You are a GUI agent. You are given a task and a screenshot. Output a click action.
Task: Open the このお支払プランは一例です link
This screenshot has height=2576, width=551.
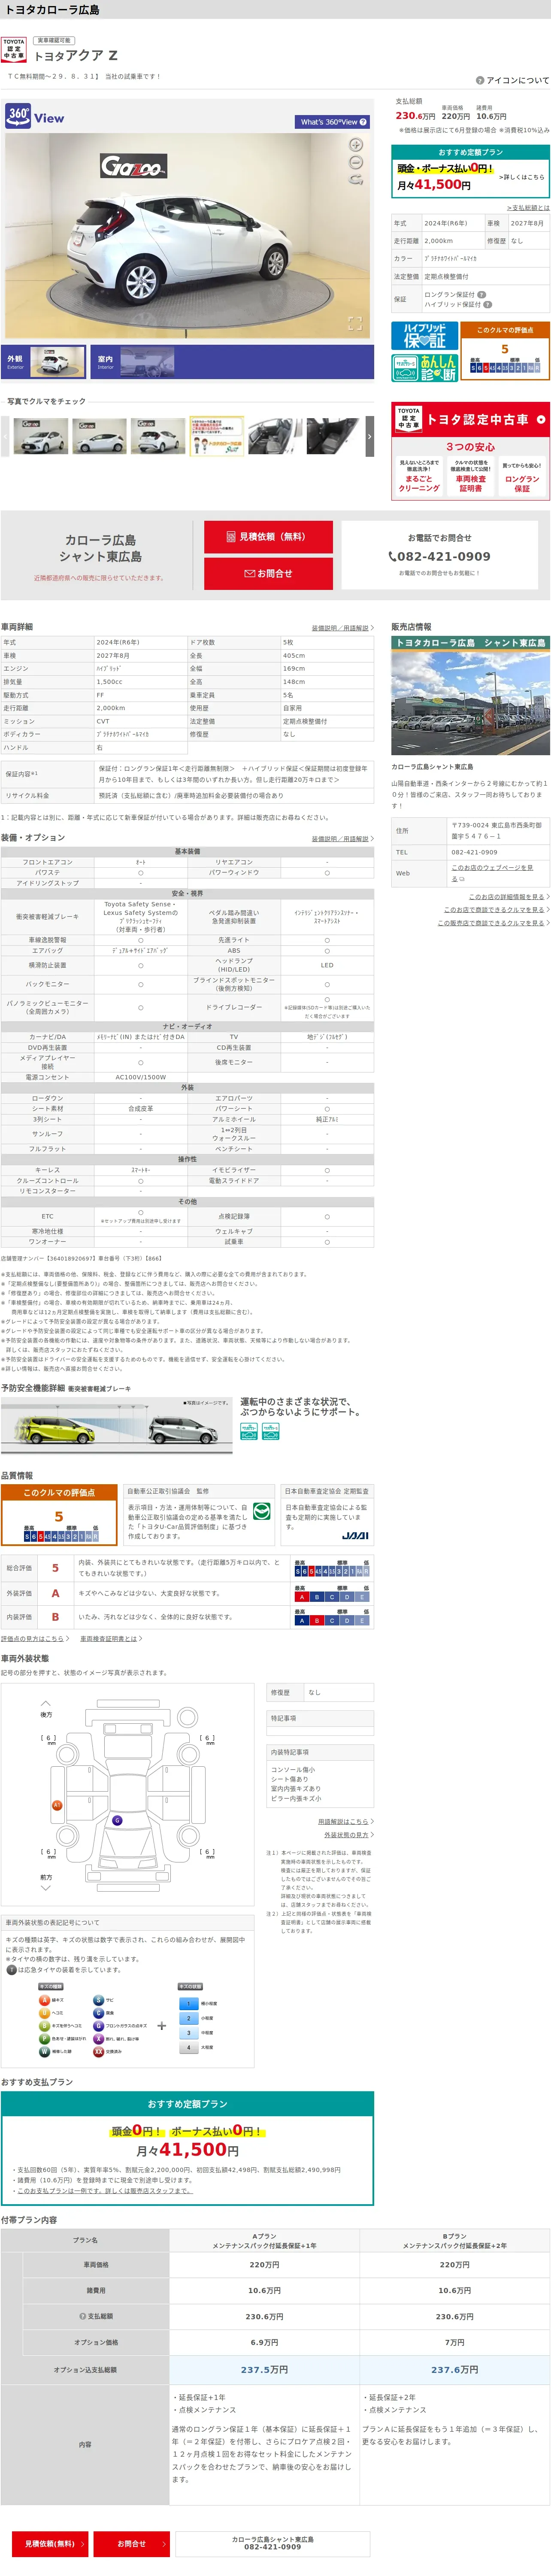point(105,2191)
